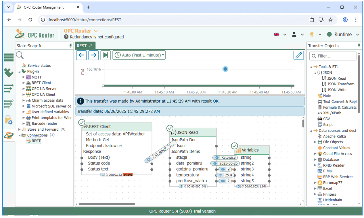Toggle eye on value 25.4
The image size is (364, 218).
[220, 175]
